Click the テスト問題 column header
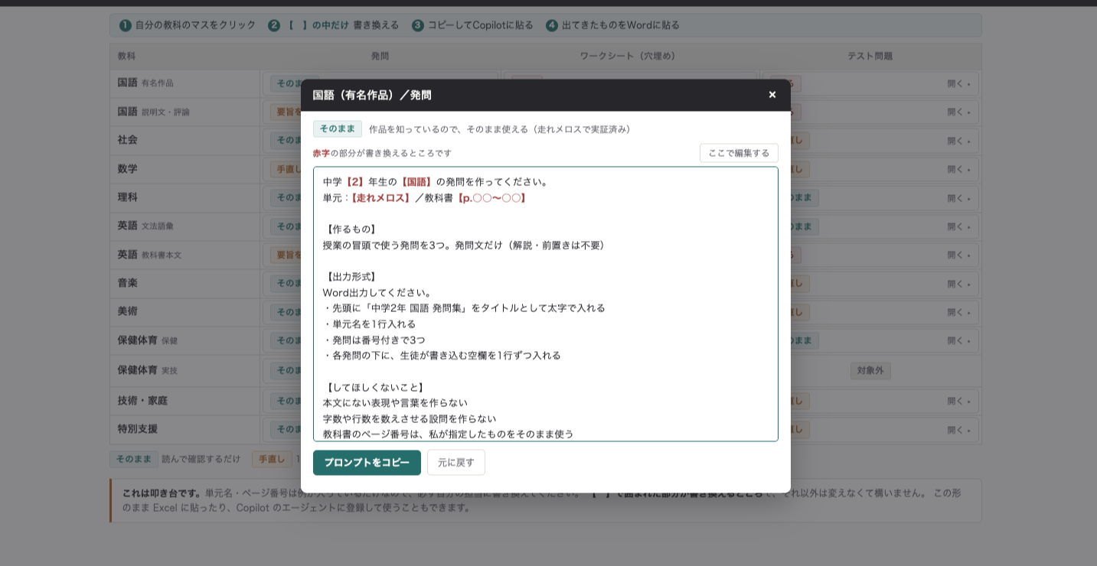Screen dimensions: 1097x566 point(870,56)
